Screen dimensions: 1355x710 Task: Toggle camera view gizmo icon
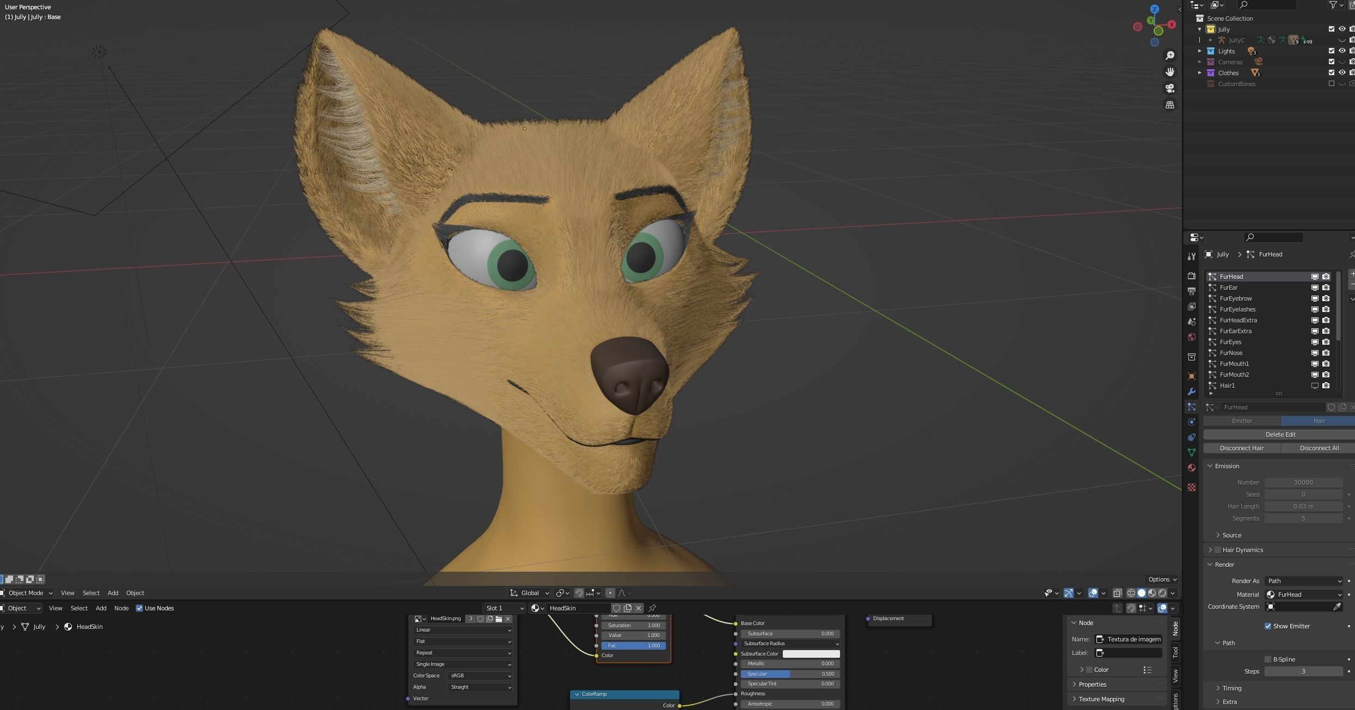tap(1169, 88)
